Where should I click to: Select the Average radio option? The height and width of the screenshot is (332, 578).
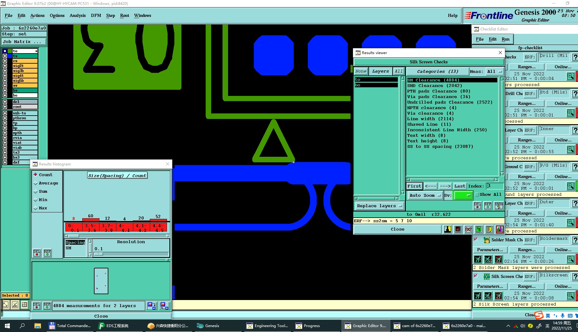coord(36,183)
